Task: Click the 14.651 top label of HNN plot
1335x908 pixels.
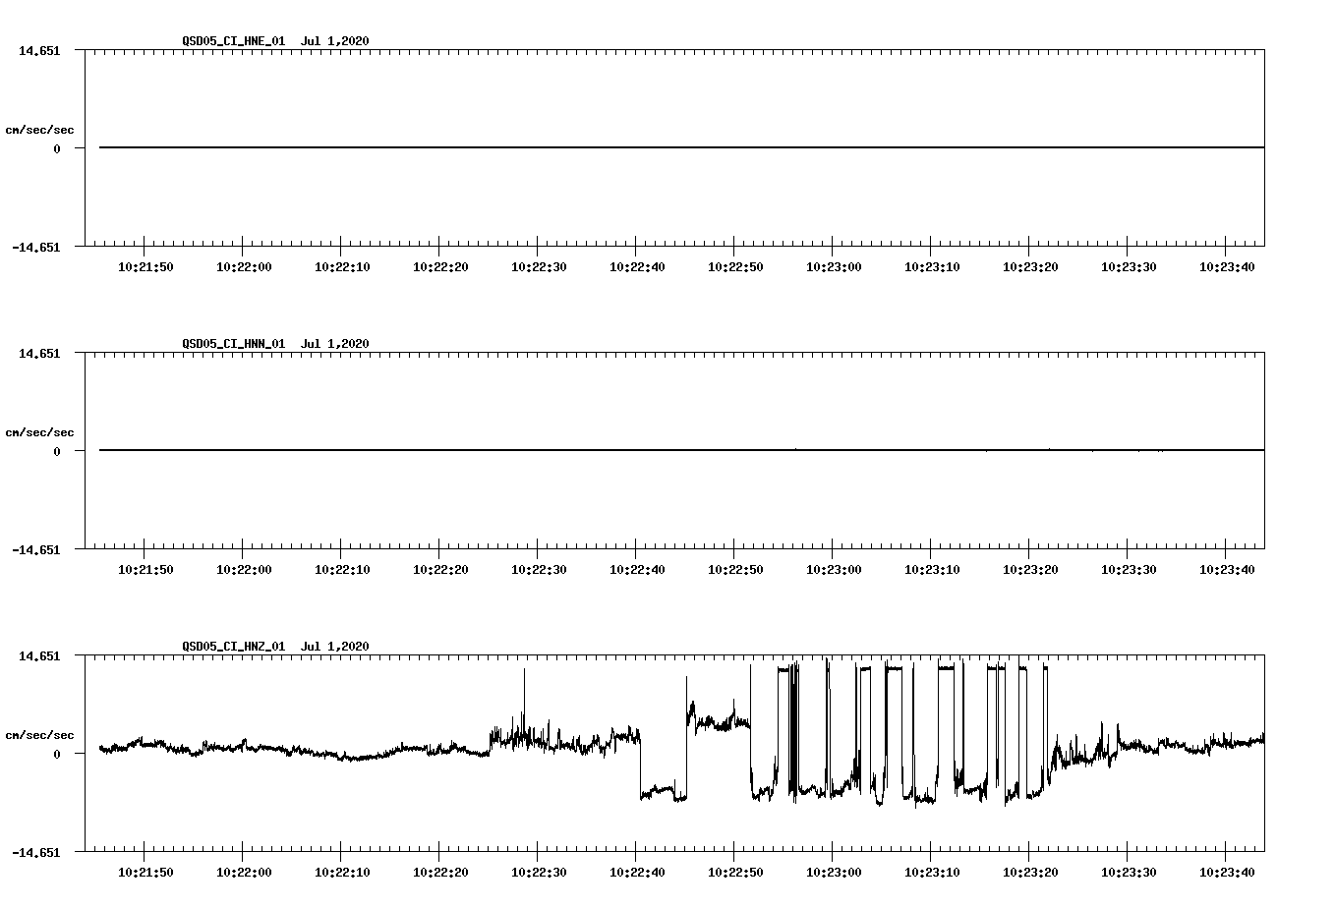Action: 39,353
